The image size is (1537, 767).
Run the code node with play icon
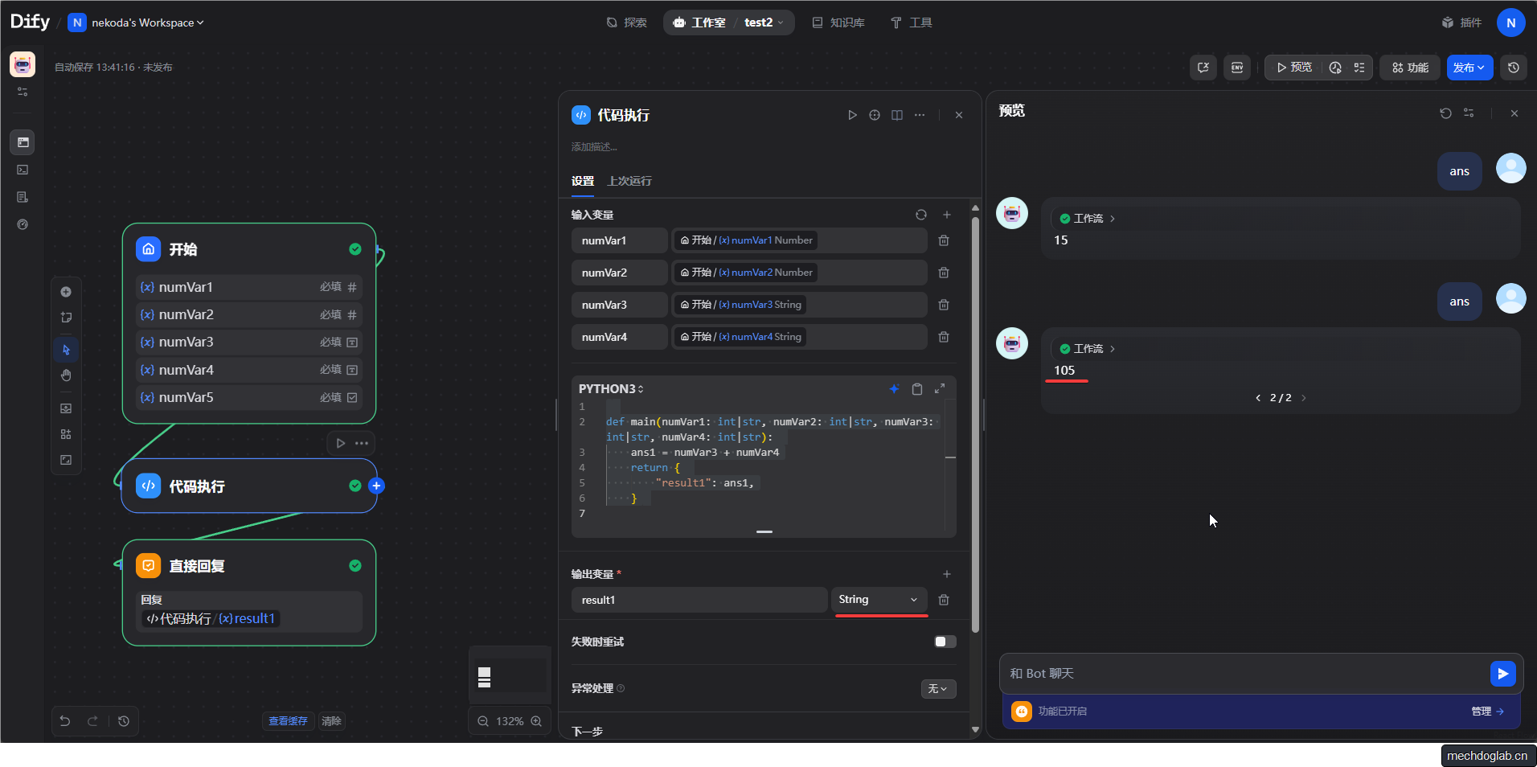[852, 115]
